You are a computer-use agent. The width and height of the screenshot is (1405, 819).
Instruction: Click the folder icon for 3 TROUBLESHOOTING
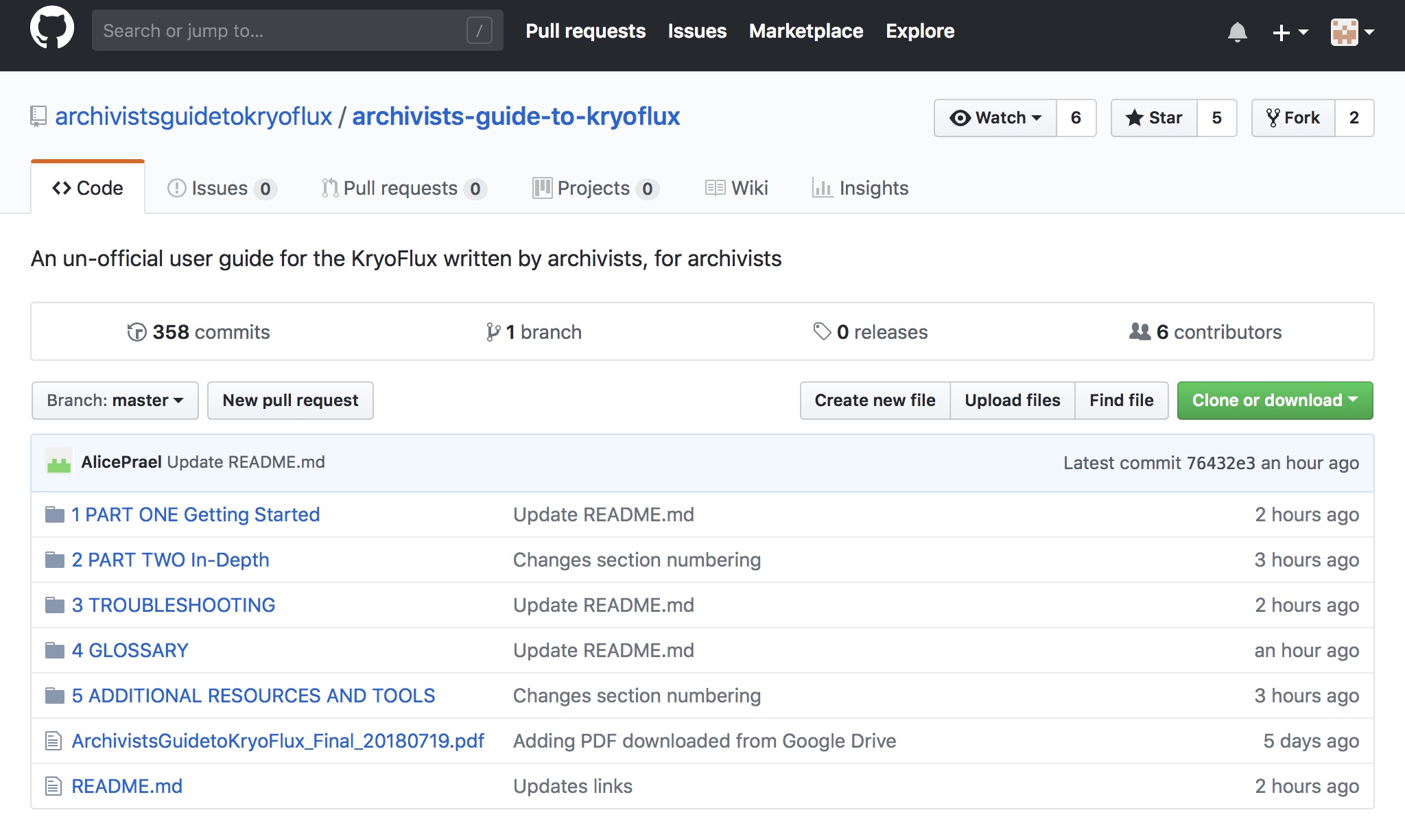click(55, 605)
